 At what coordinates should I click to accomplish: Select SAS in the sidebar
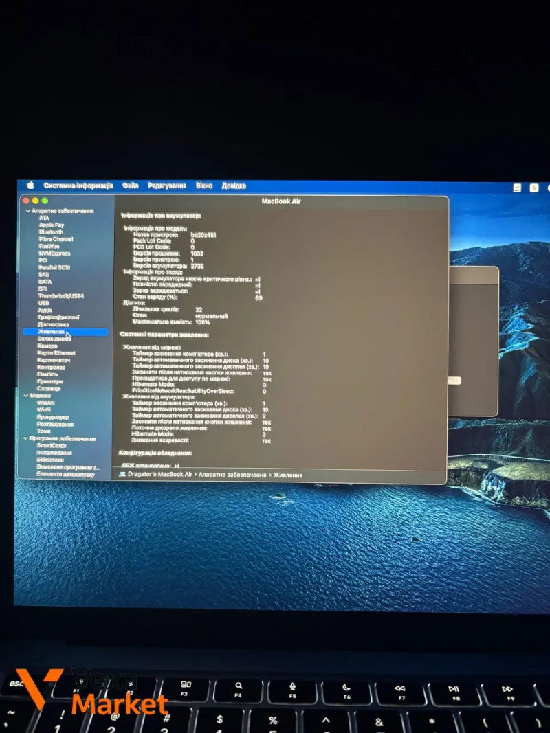point(43,274)
